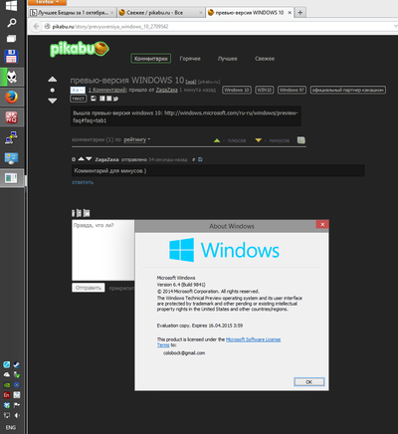Click the safely remove hardware tray icon

click(17, 375)
